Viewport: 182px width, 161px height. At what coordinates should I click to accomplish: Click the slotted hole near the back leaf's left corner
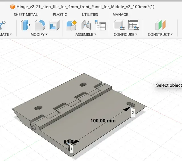[x=38, y=108]
